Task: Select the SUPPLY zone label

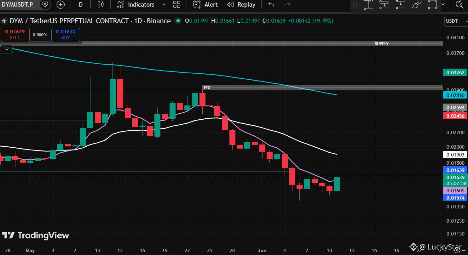Action: point(381,44)
